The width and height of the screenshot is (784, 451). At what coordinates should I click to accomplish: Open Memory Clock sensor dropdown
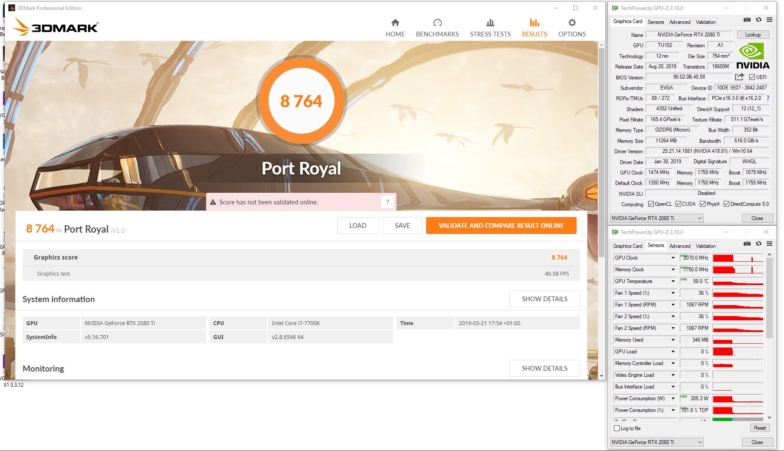(673, 270)
